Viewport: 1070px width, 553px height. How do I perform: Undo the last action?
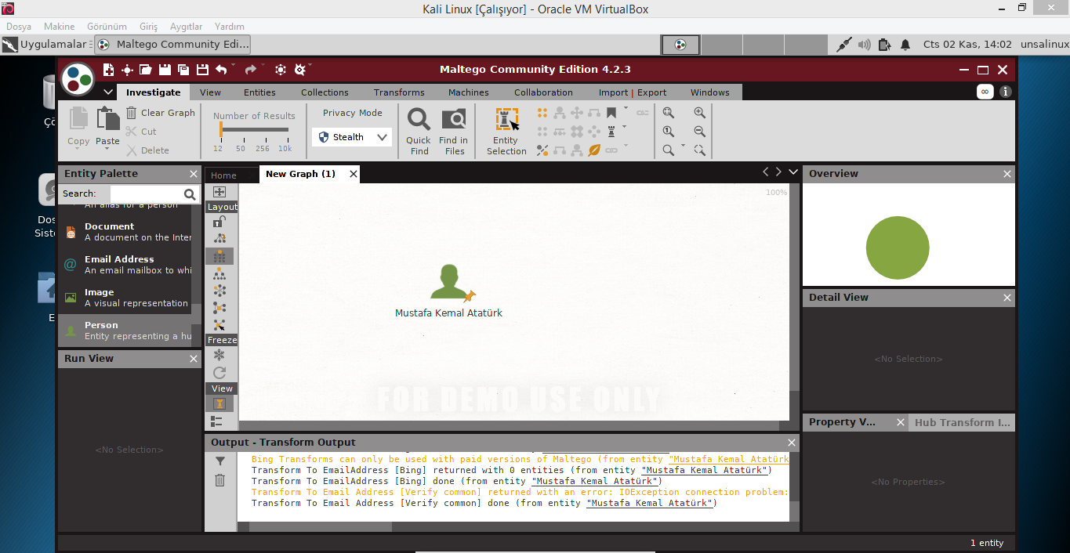(x=221, y=69)
